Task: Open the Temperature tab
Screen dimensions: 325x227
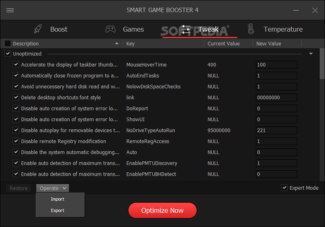Action: tap(283, 29)
